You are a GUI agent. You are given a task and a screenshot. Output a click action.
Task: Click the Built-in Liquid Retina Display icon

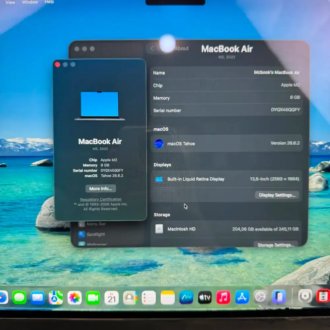159,179
